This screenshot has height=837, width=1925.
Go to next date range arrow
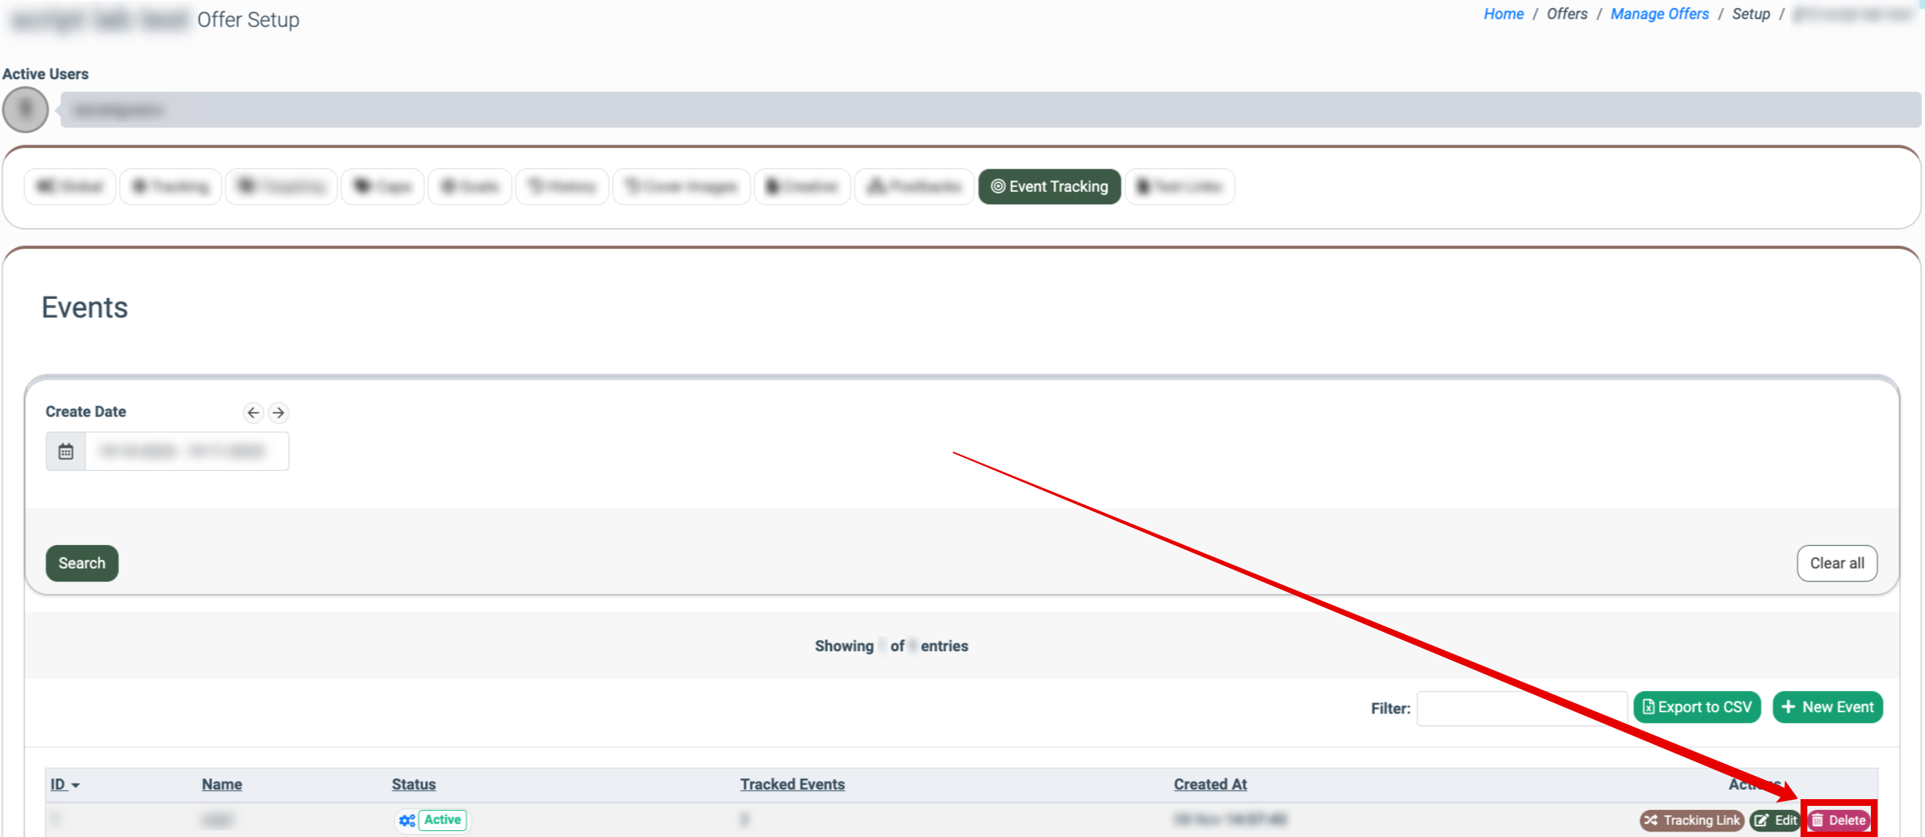tap(278, 412)
